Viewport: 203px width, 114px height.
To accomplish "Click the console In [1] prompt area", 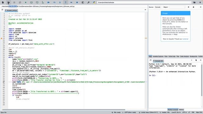I will (152, 75).
